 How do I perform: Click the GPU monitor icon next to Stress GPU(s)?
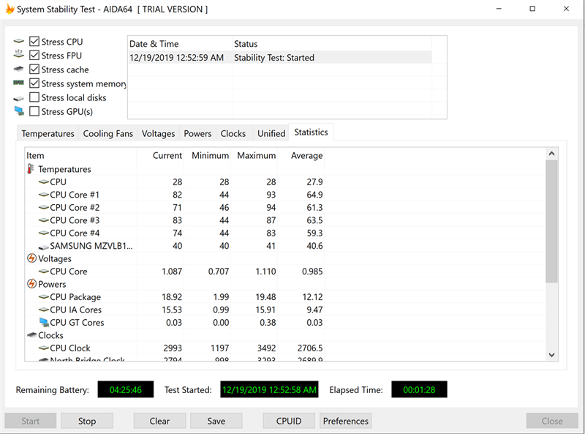click(x=18, y=112)
